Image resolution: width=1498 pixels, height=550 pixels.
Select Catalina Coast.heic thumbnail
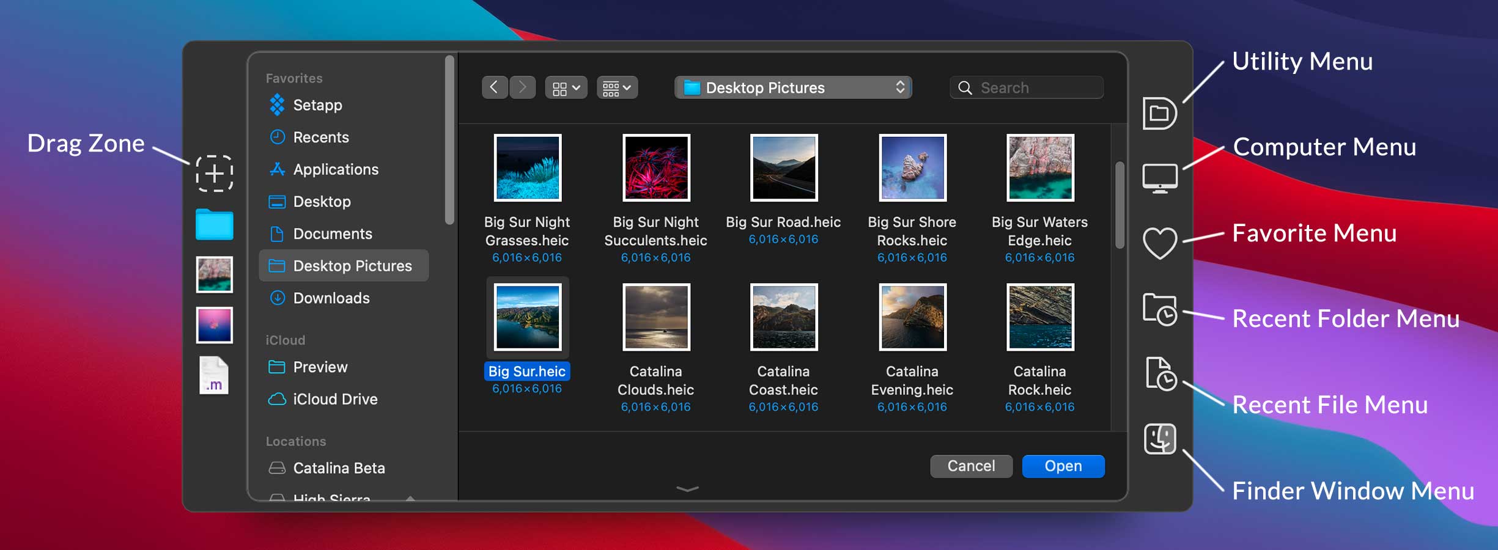[784, 317]
